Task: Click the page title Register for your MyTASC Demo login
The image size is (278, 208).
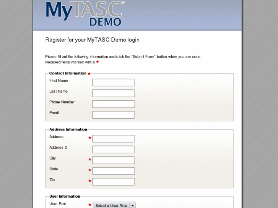Action: point(93,40)
